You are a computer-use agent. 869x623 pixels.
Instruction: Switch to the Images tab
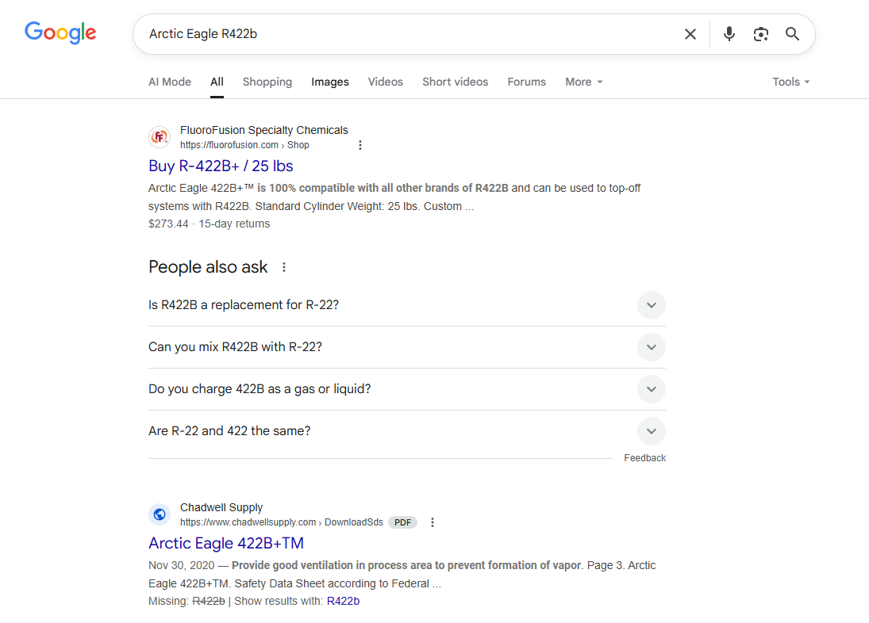coord(329,82)
